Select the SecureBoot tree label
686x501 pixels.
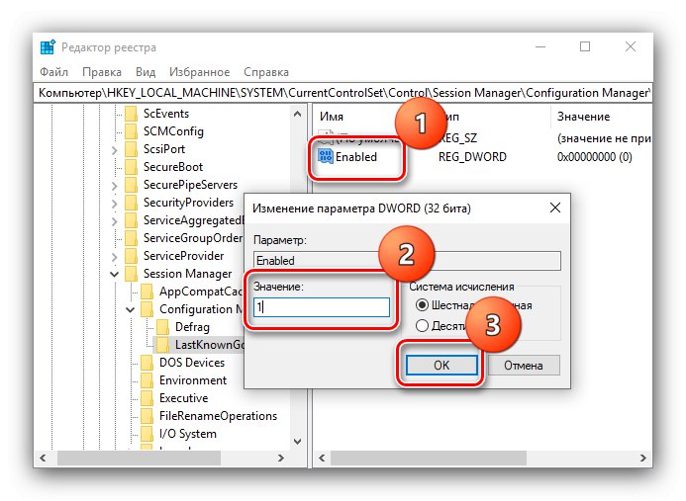(173, 167)
